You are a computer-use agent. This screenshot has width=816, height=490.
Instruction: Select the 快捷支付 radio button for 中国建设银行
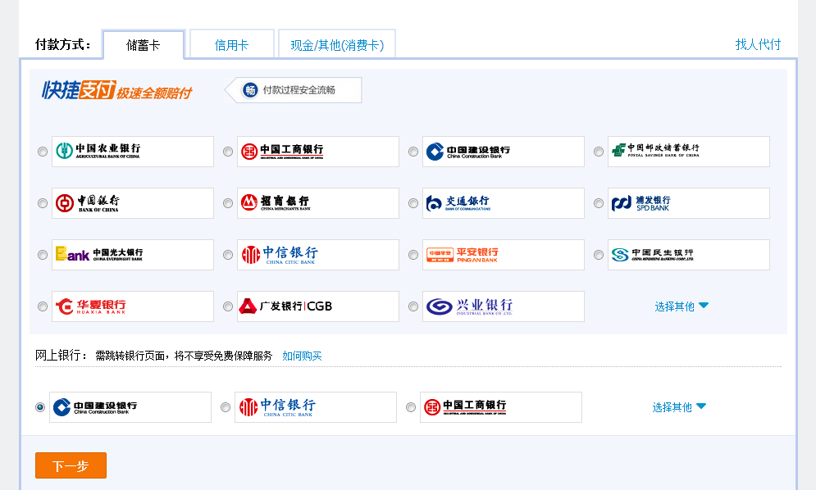(x=413, y=152)
